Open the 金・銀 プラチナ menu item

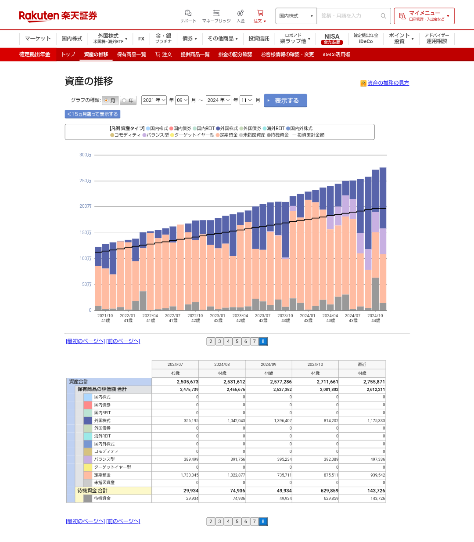pyautogui.click(x=163, y=39)
